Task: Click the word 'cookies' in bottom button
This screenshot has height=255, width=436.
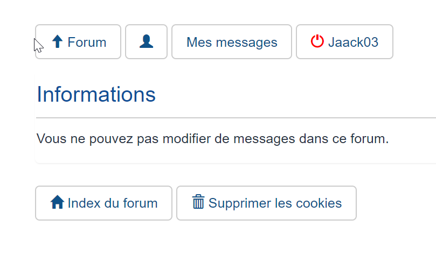Action: pos(322,203)
